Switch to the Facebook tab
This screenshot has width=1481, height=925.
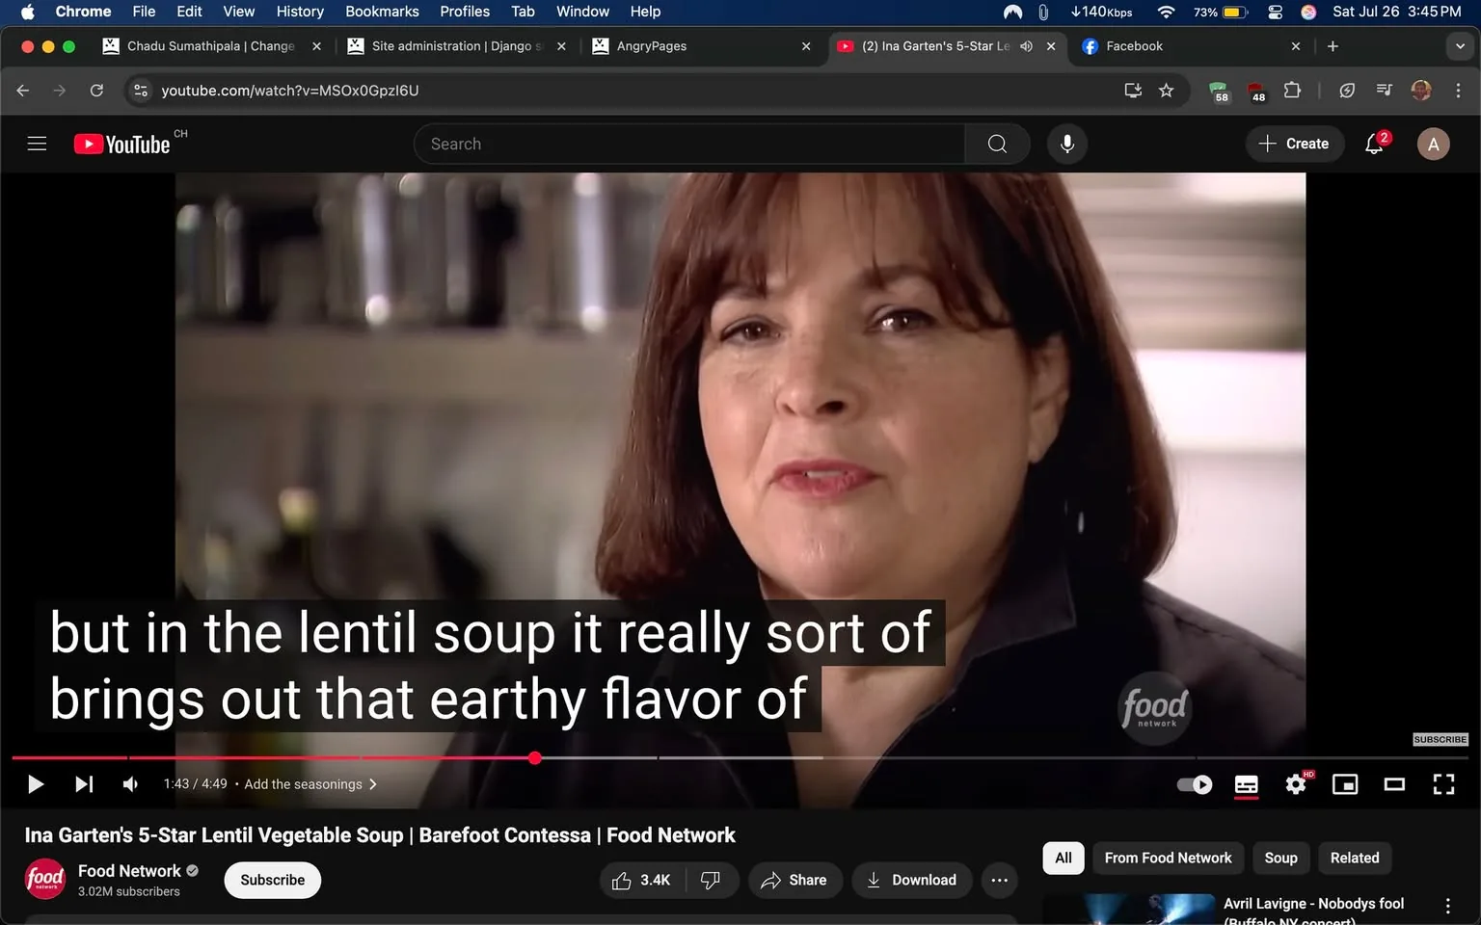click(x=1134, y=45)
